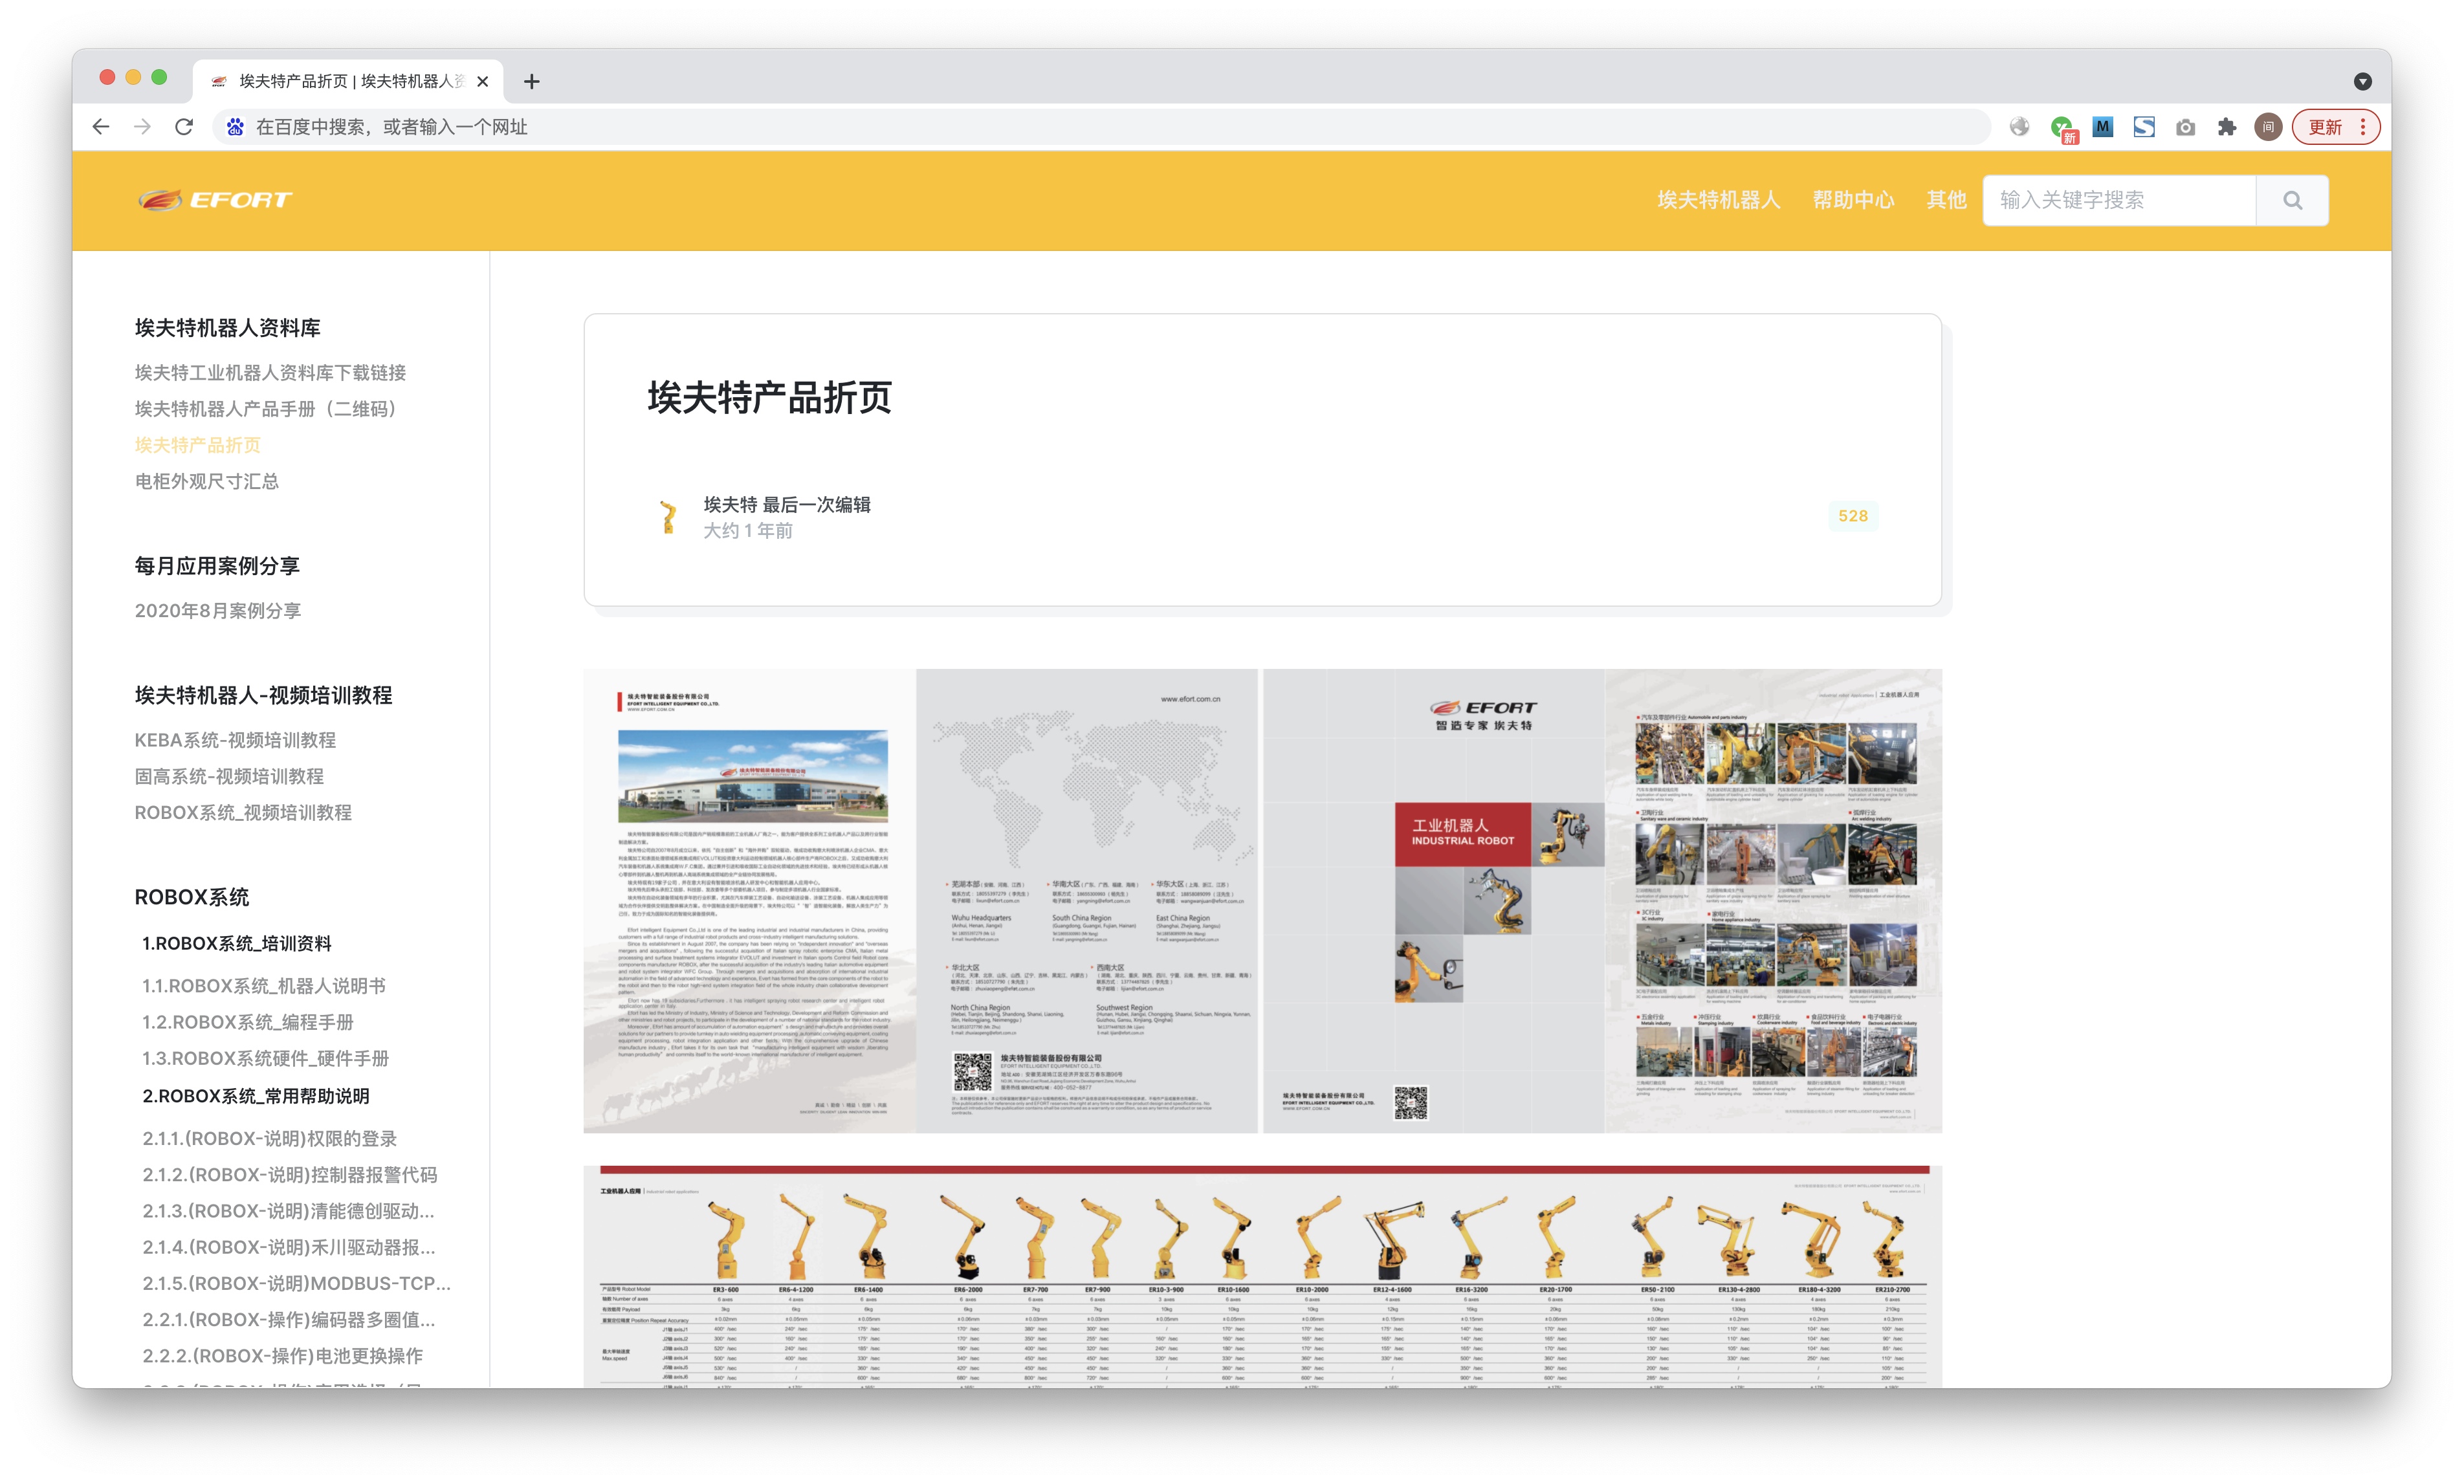Open the puzzle-piece extensions menu

tap(2227, 127)
